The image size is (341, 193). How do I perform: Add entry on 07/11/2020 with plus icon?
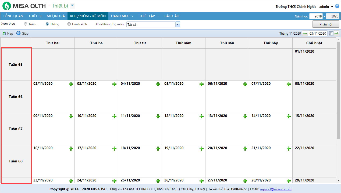click(289, 84)
